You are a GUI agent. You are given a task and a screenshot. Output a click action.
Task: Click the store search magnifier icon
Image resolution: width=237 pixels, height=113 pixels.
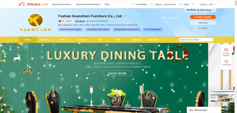pyautogui.click(x=211, y=40)
